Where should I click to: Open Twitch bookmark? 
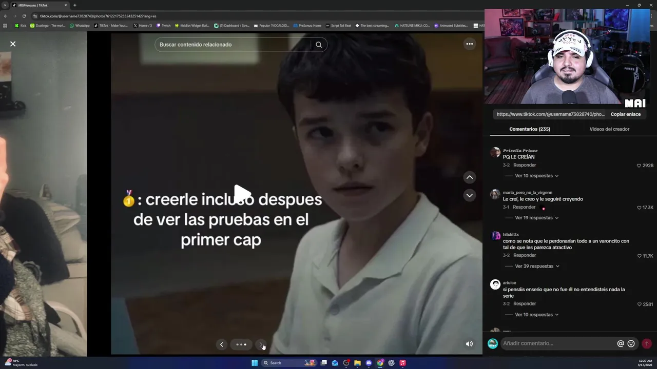tap(163, 25)
